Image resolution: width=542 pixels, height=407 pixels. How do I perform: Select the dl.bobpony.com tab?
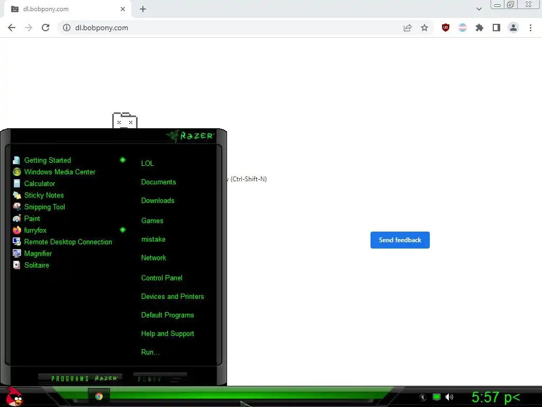pyautogui.click(x=67, y=9)
